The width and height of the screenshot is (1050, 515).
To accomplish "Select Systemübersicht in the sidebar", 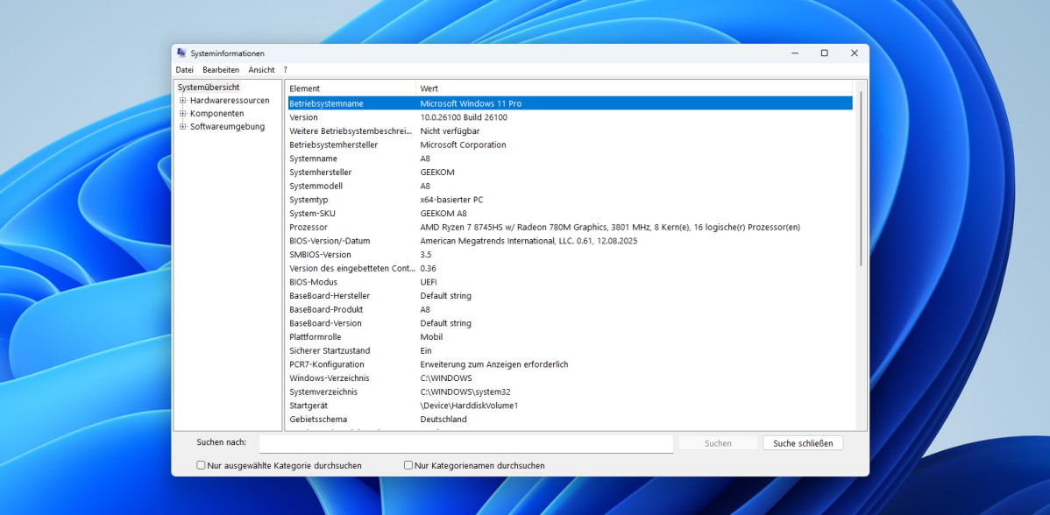I will click(209, 87).
